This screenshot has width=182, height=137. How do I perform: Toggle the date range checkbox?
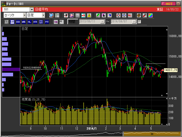point(139,21)
